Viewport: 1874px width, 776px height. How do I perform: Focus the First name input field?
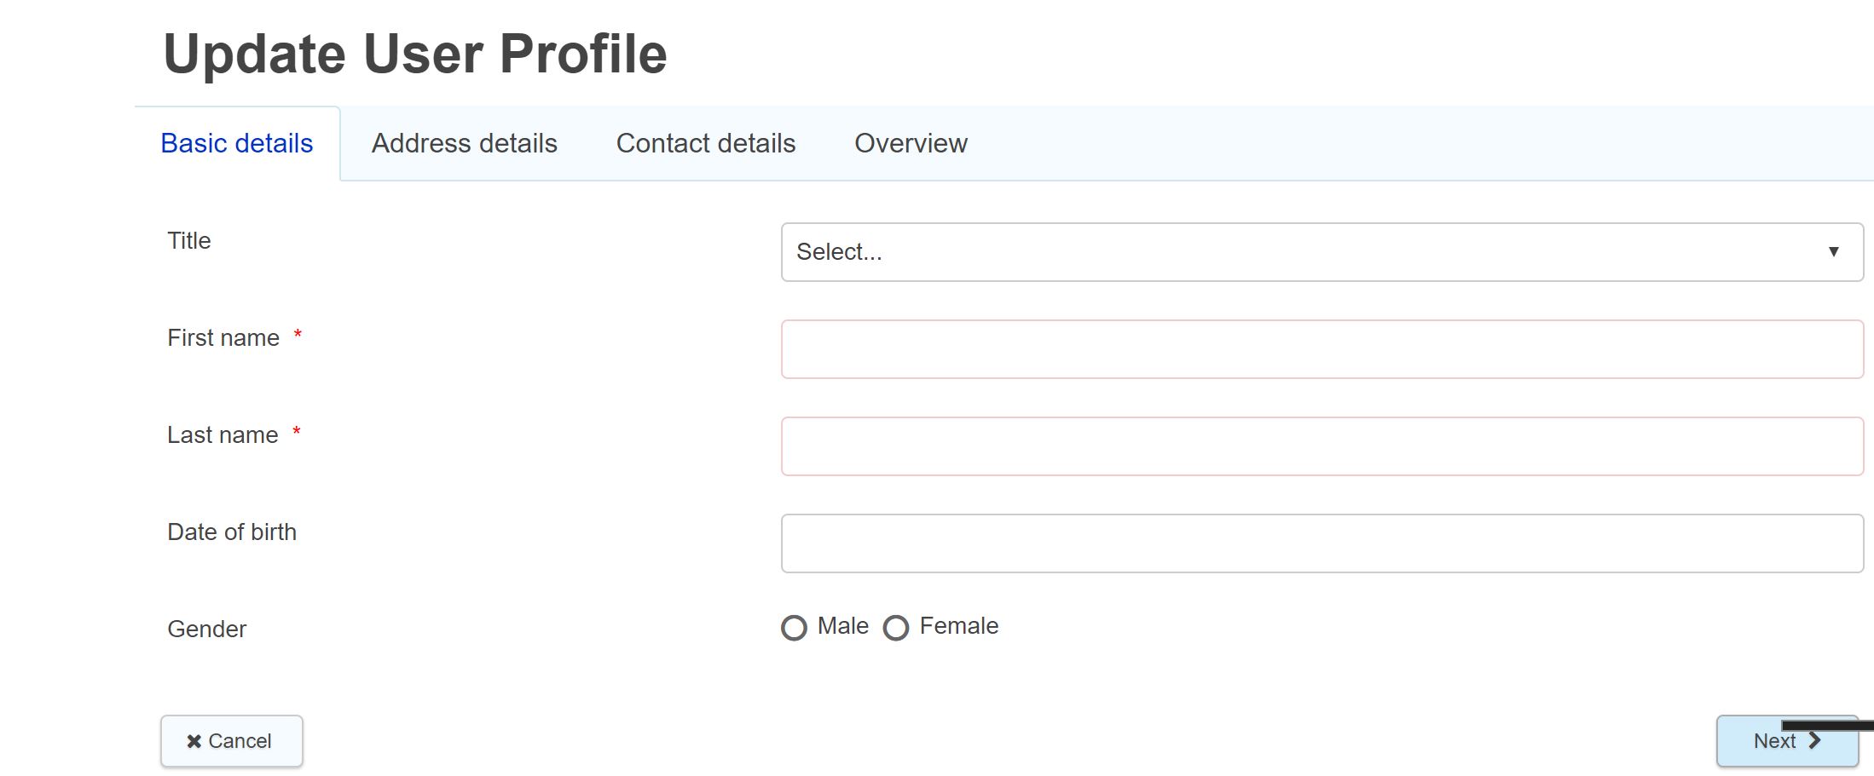click(x=1322, y=349)
